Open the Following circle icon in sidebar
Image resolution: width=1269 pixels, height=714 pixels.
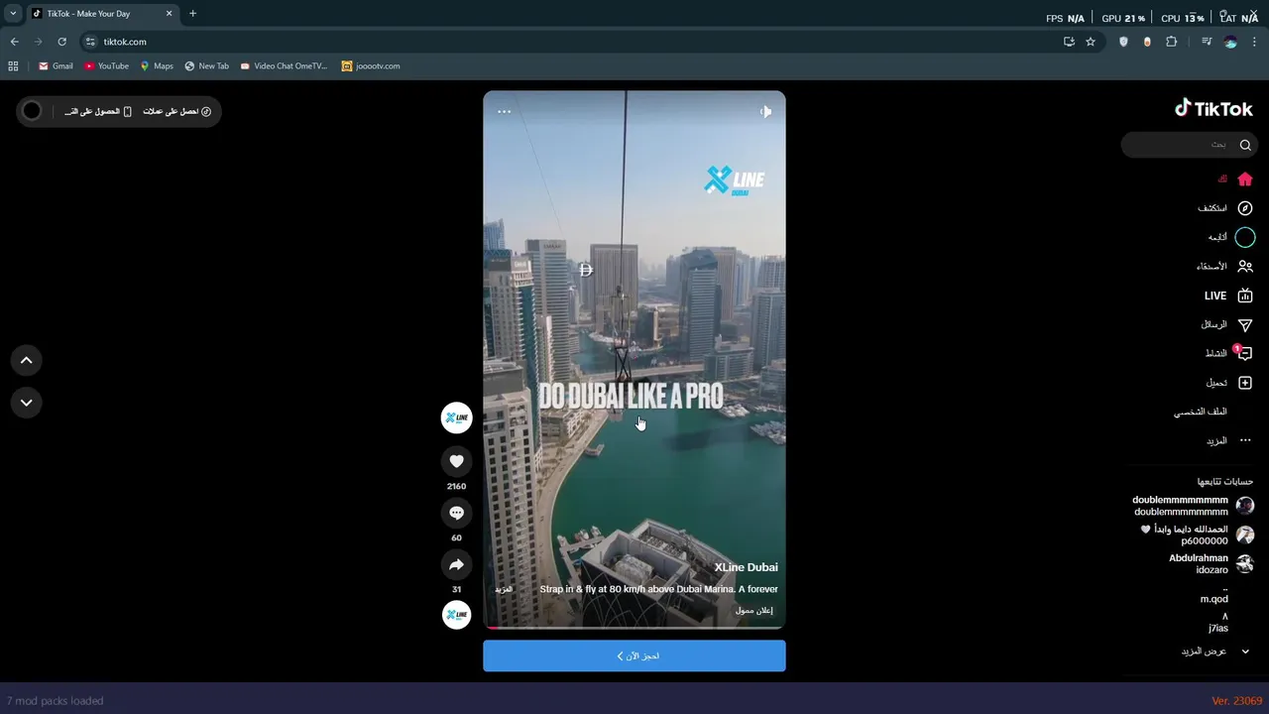(x=1245, y=237)
